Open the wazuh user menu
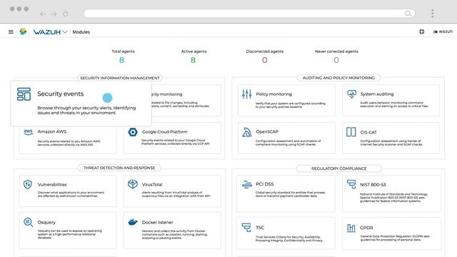This screenshot has width=457, height=257. (x=443, y=31)
